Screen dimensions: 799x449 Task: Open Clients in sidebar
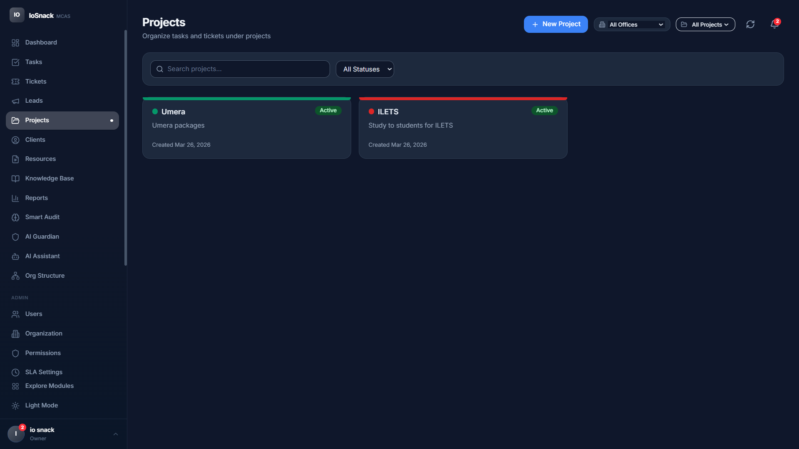click(62, 140)
